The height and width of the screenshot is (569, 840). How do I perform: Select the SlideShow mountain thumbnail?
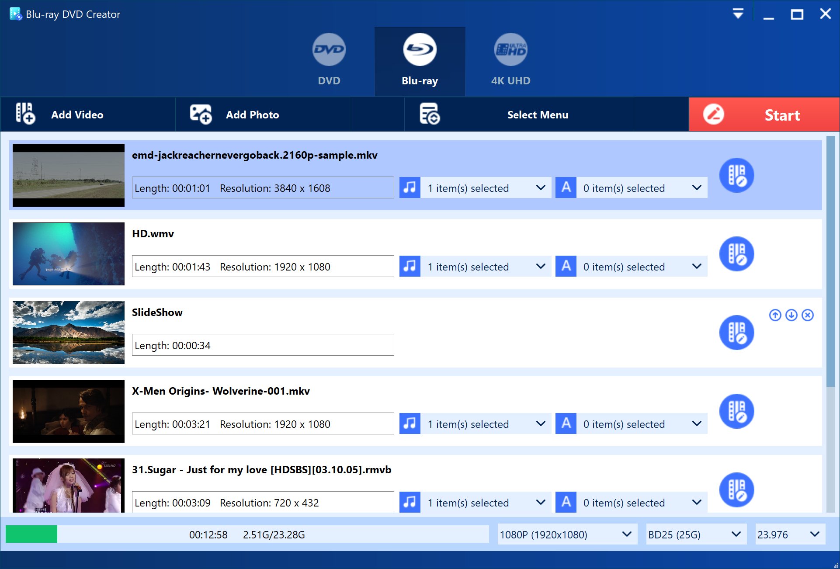click(x=69, y=333)
